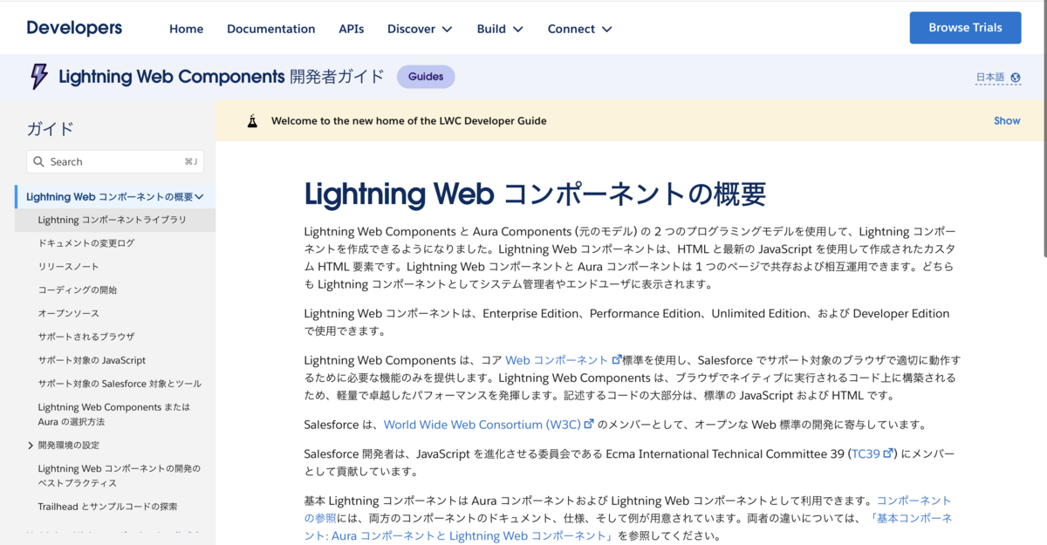Screen dimensions: 1047x545
Task: Follow the TC39 link
Action: [x=866, y=453]
